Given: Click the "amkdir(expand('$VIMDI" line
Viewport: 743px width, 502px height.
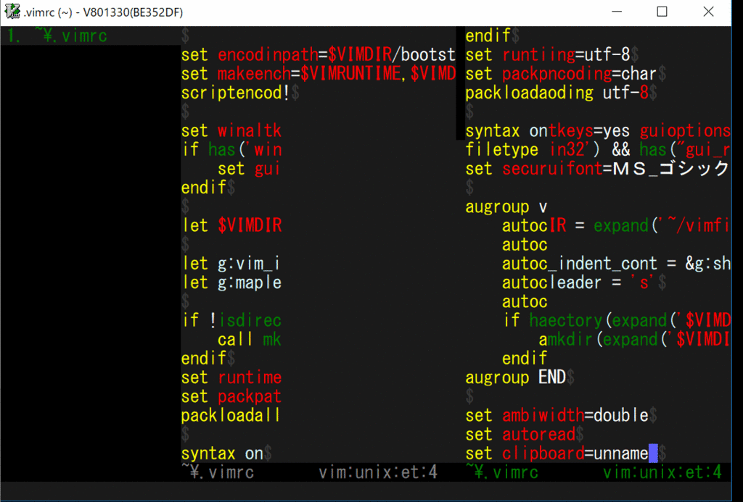Looking at the screenshot, I should point(634,339).
